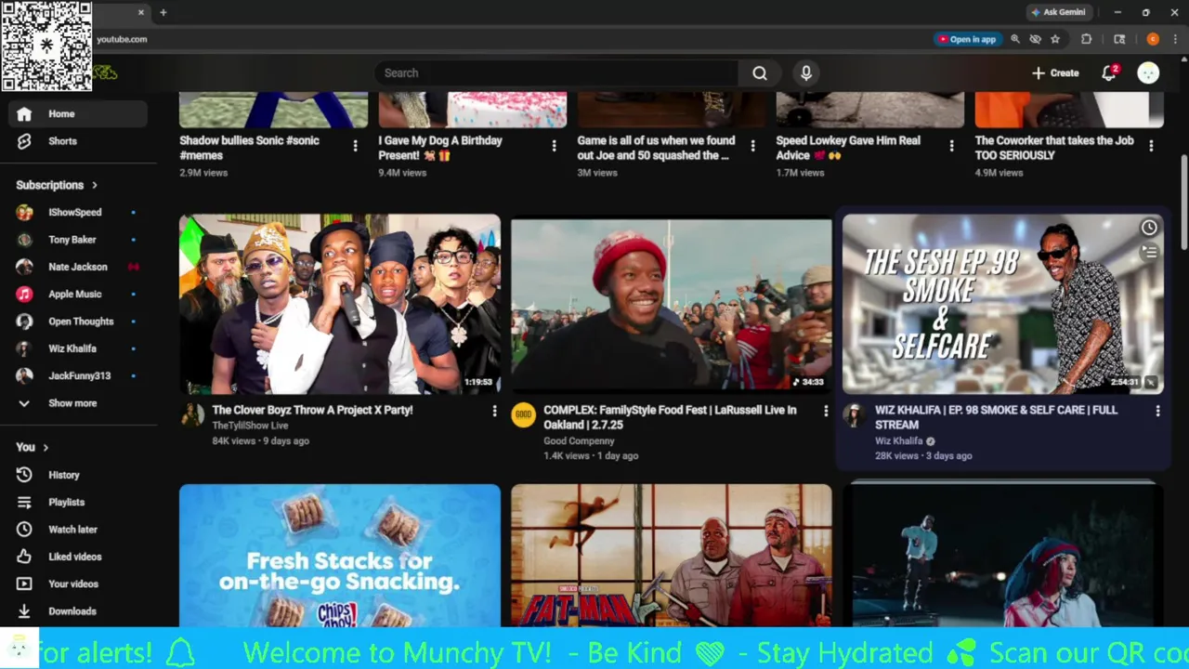
Task: Open Good Company channel avatar
Action: tap(524, 414)
